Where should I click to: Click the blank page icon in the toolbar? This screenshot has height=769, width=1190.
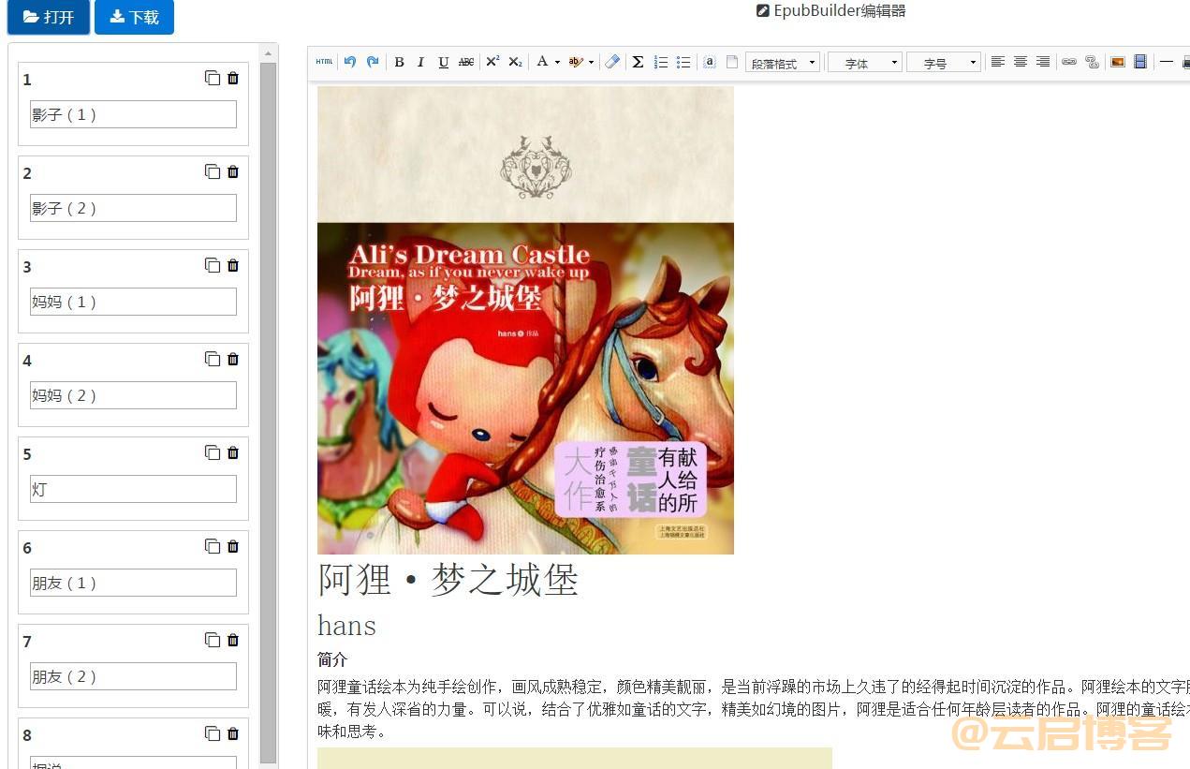pos(732,62)
